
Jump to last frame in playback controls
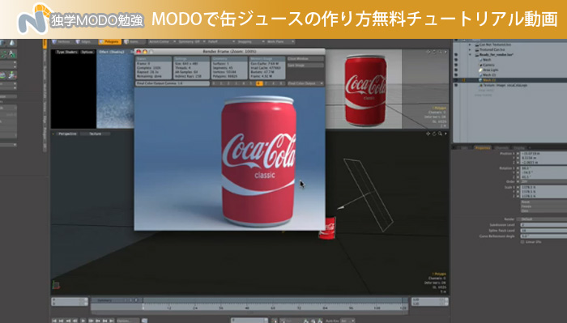(112, 321)
